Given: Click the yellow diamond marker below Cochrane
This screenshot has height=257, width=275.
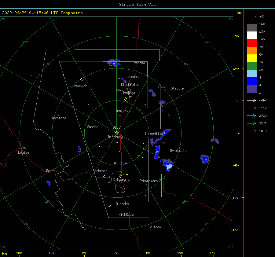Looking at the screenshot, I should click(105, 176).
